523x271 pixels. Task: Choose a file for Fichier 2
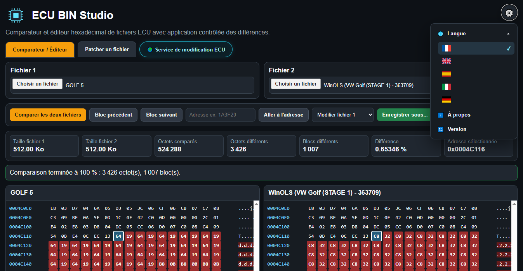click(x=296, y=84)
